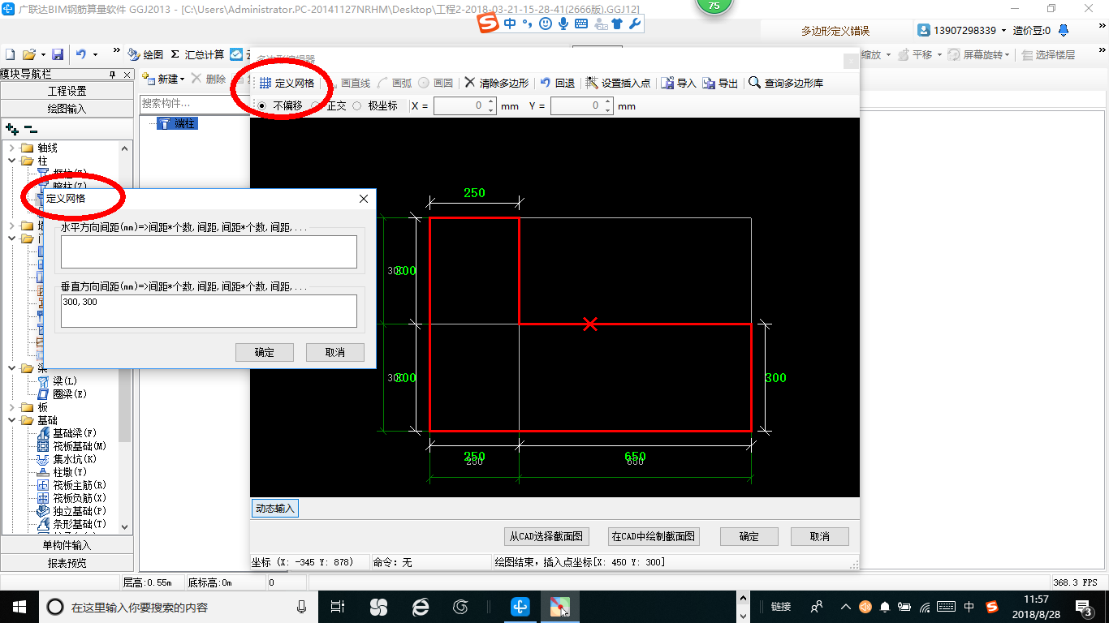
Task: Click 新建 new component button
Action: (161, 79)
